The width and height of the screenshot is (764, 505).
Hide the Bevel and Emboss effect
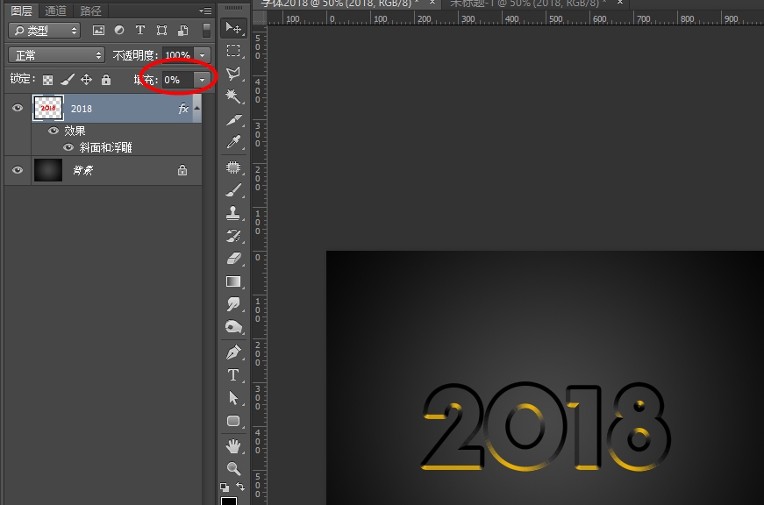coord(68,147)
